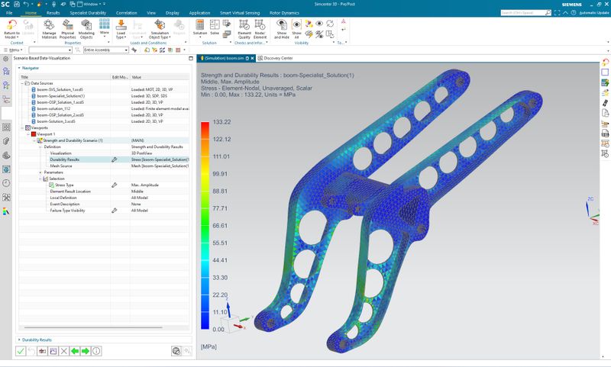Click the save icon in title bar
Viewport: 611px width, 367px height.
coord(17,5)
